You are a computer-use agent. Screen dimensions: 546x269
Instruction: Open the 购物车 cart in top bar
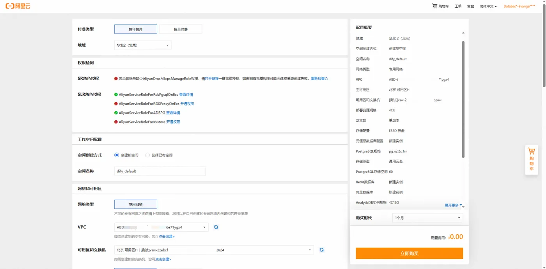pyautogui.click(x=441, y=6)
